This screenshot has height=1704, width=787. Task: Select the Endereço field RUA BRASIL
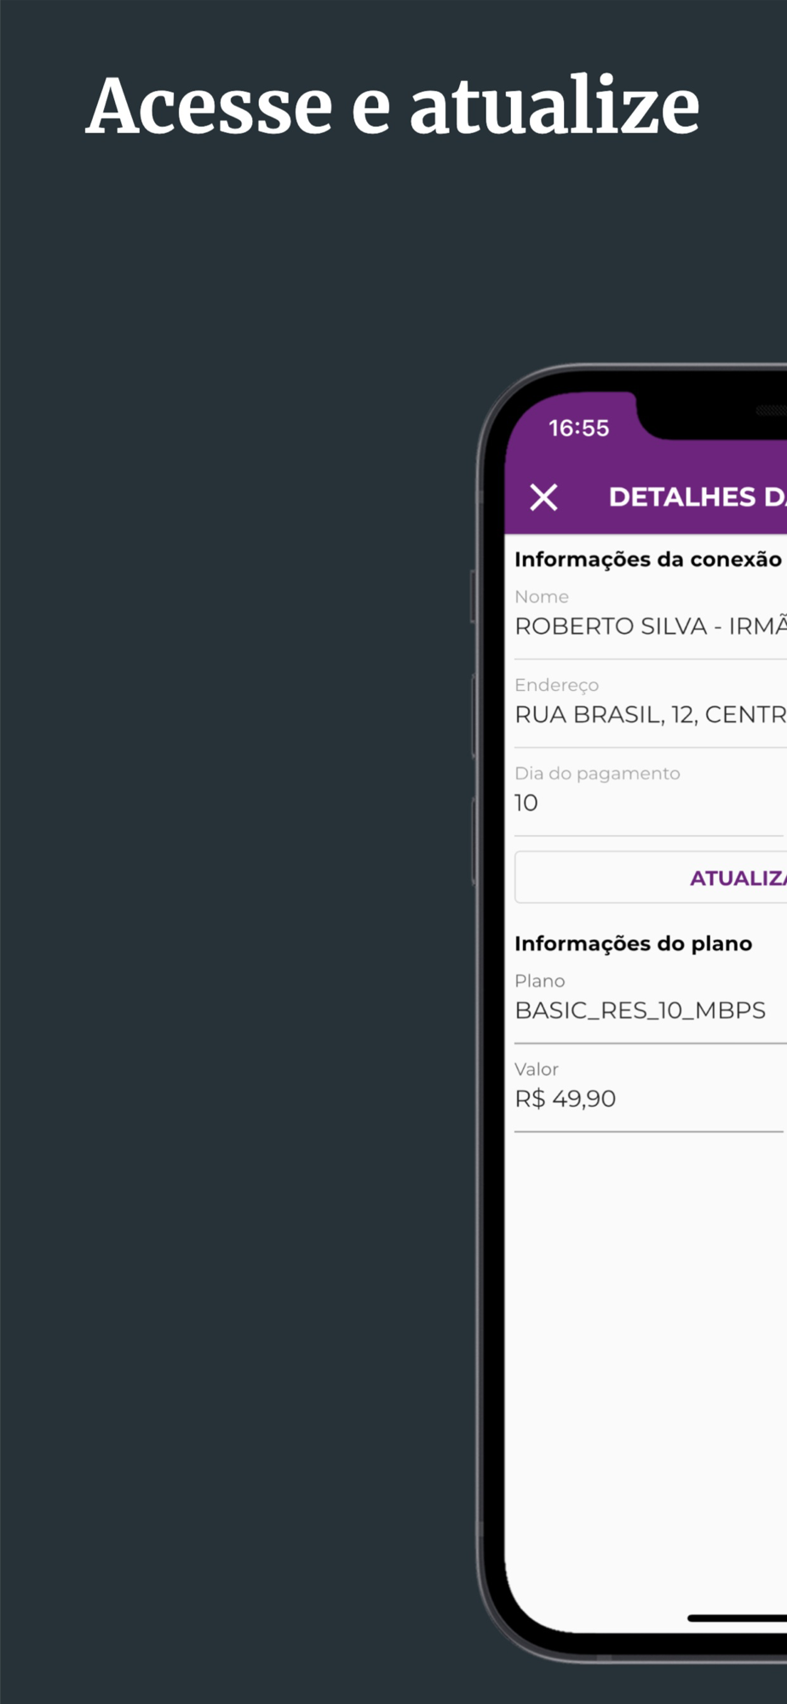coord(649,715)
